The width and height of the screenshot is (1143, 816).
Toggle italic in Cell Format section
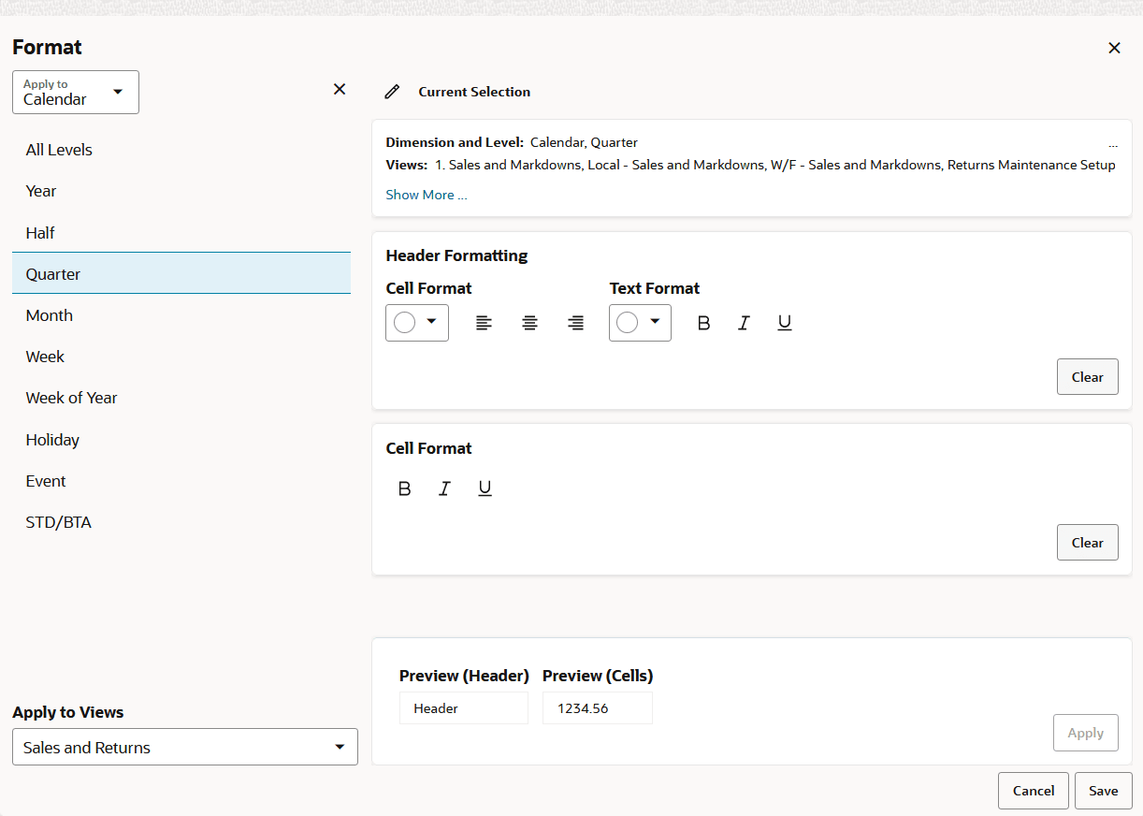(x=444, y=488)
